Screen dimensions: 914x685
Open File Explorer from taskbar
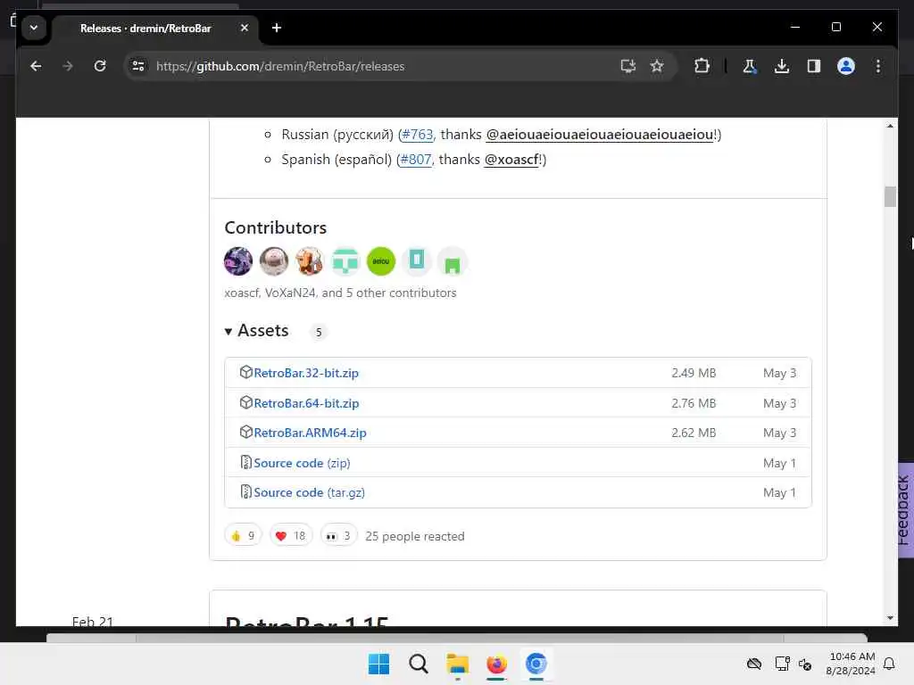click(x=458, y=664)
